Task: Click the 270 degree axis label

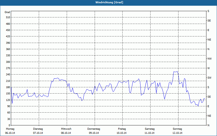Action: pos(8,68)
